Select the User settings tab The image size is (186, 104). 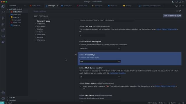tap(35, 16)
